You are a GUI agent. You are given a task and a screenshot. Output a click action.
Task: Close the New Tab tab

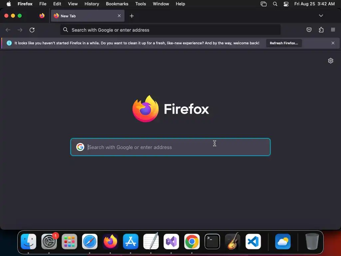(x=119, y=16)
